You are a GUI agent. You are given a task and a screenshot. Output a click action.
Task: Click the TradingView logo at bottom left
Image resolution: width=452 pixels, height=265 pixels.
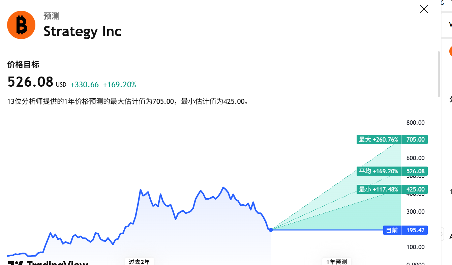[x=48, y=263]
